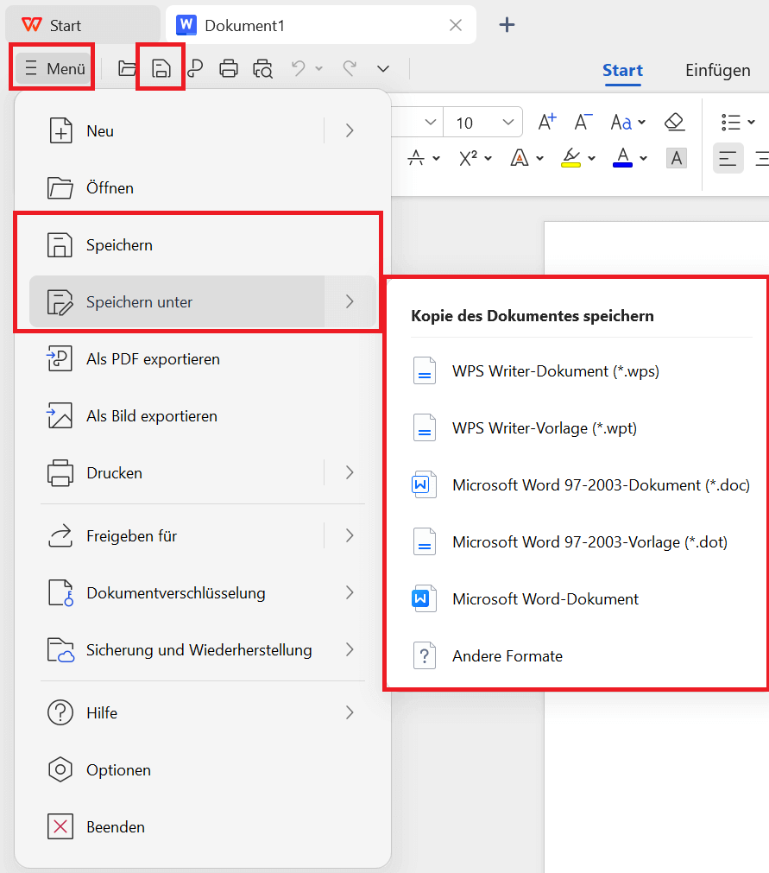Click the superscript X² formatting icon
This screenshot has width=769, height=873.
point(466,158)
